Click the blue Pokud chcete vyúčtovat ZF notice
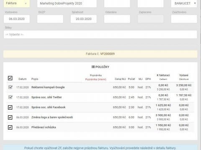Image resolution: width=201 pixels, height=150 pixels. click(100, 147)
